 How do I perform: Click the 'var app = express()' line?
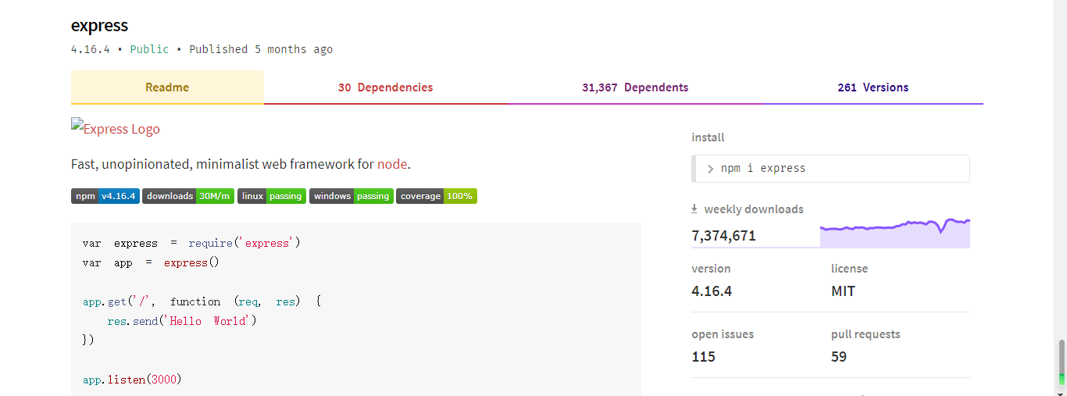pos(151,262)
